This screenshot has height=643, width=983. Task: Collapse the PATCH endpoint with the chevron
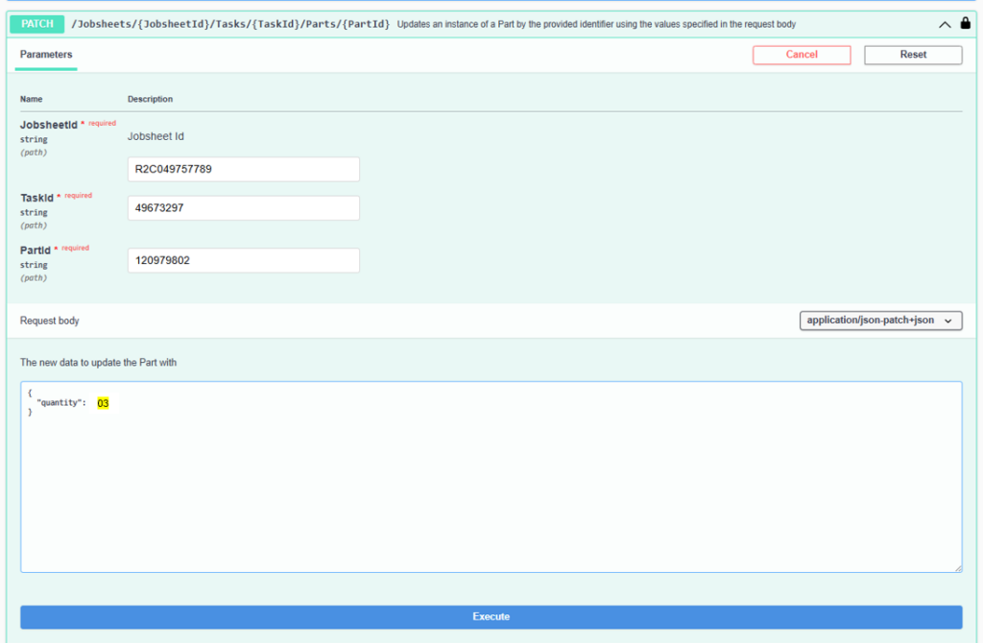(x=946, y=25)
